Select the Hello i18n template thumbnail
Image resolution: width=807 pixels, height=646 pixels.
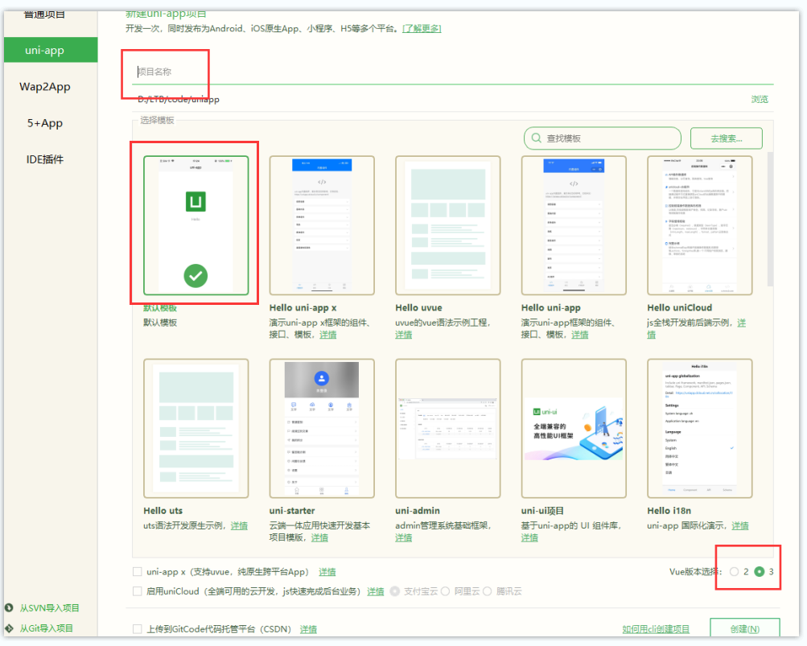click(700, 428)
